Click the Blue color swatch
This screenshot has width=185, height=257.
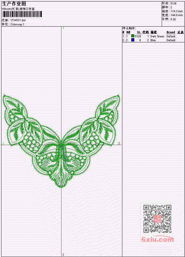click(133, 40)
